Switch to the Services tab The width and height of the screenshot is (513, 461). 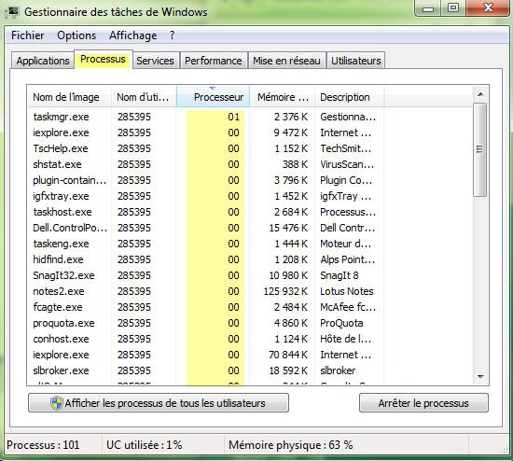click(155, 61)
